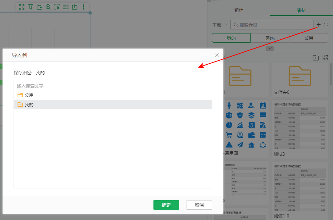
Task: Click the export icon in chart toolbar
Action: pos(75,7)
